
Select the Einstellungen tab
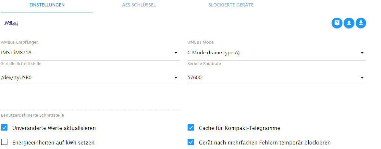coord(47,5)
